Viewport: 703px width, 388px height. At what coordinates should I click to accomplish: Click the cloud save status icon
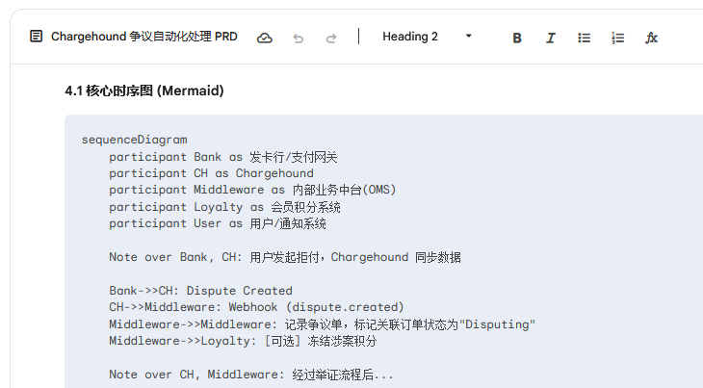coord(265,38)
